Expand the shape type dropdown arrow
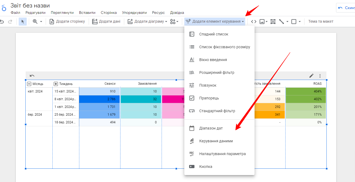Viewport: 355px width, 182px height. 300,22
